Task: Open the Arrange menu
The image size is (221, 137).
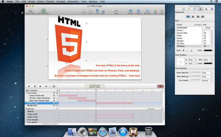Action: pyautogui.click(x=61, y=1)
